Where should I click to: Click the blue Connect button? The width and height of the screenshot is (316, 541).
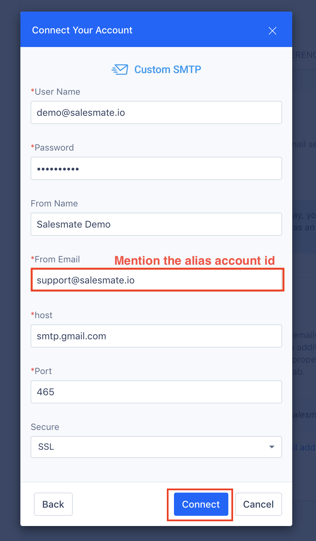tap(201, 504)
